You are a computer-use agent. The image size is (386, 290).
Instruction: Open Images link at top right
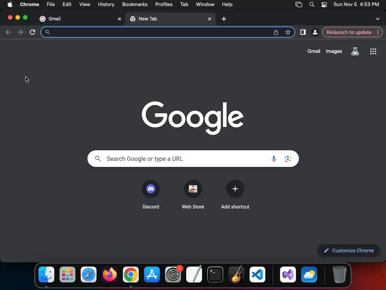tap(334, 51)
